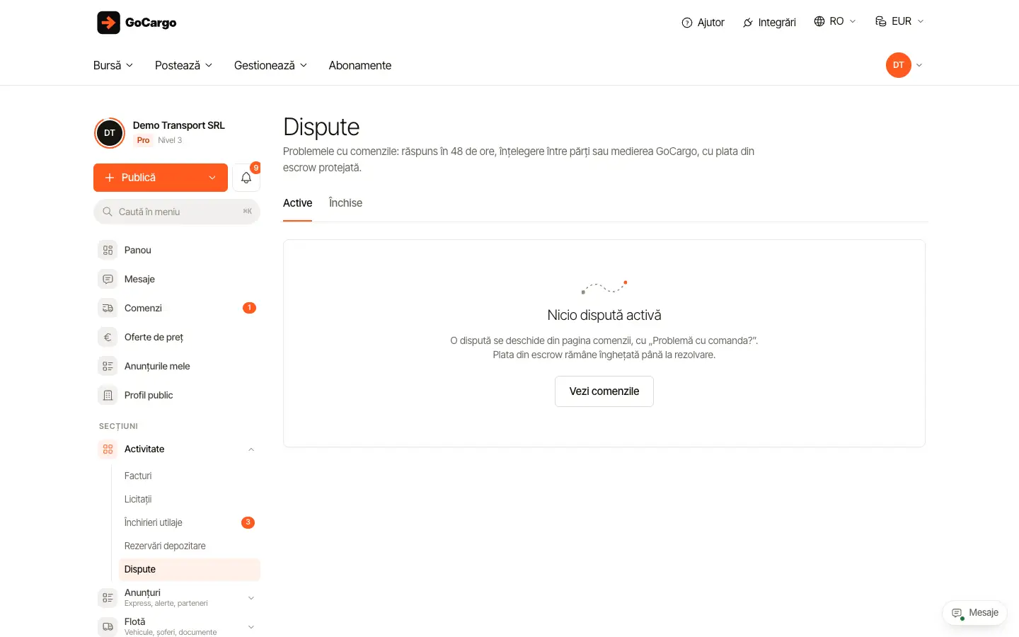Click the Demo Transport SRL avatar

click(x=110, y=132)
